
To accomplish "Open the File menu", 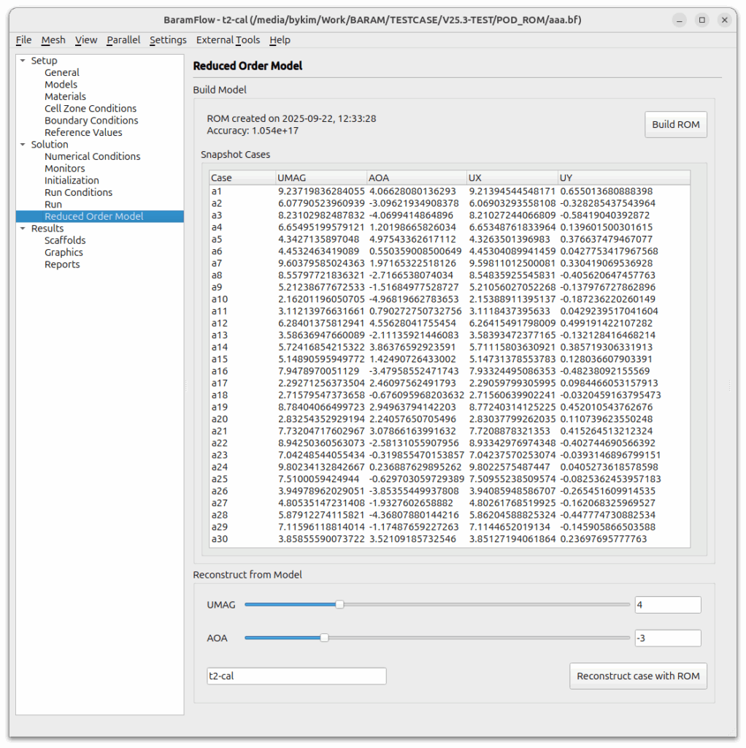I will tap(23, 40).
